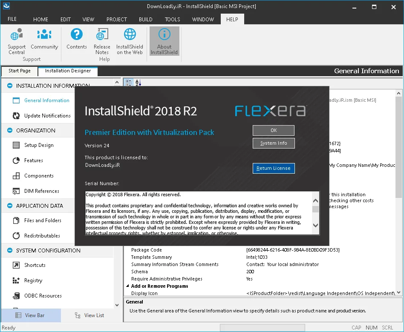
Task: Collapse the Application Data section
Action: tap(10, 206)
